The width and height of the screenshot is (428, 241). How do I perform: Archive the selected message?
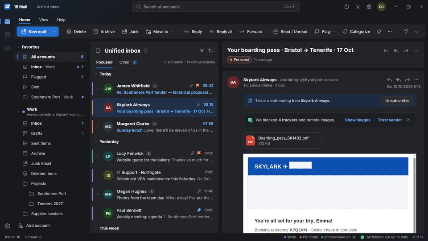click(104, 32)
